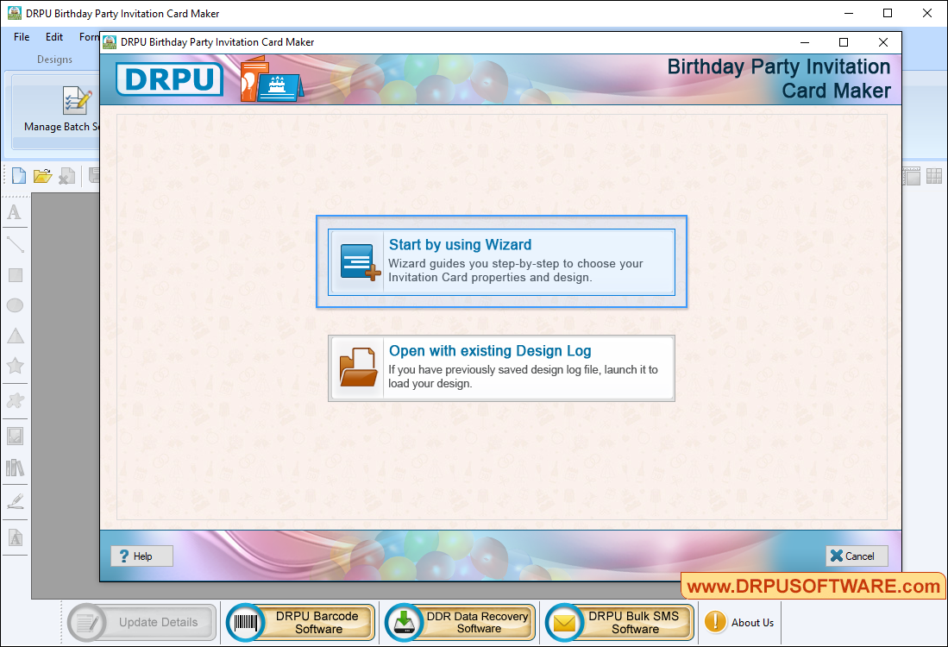Image resolution: width=948 pixels, height=647 pixels.
Task: Select the Line drawing tool
Action: click(15, 244)
